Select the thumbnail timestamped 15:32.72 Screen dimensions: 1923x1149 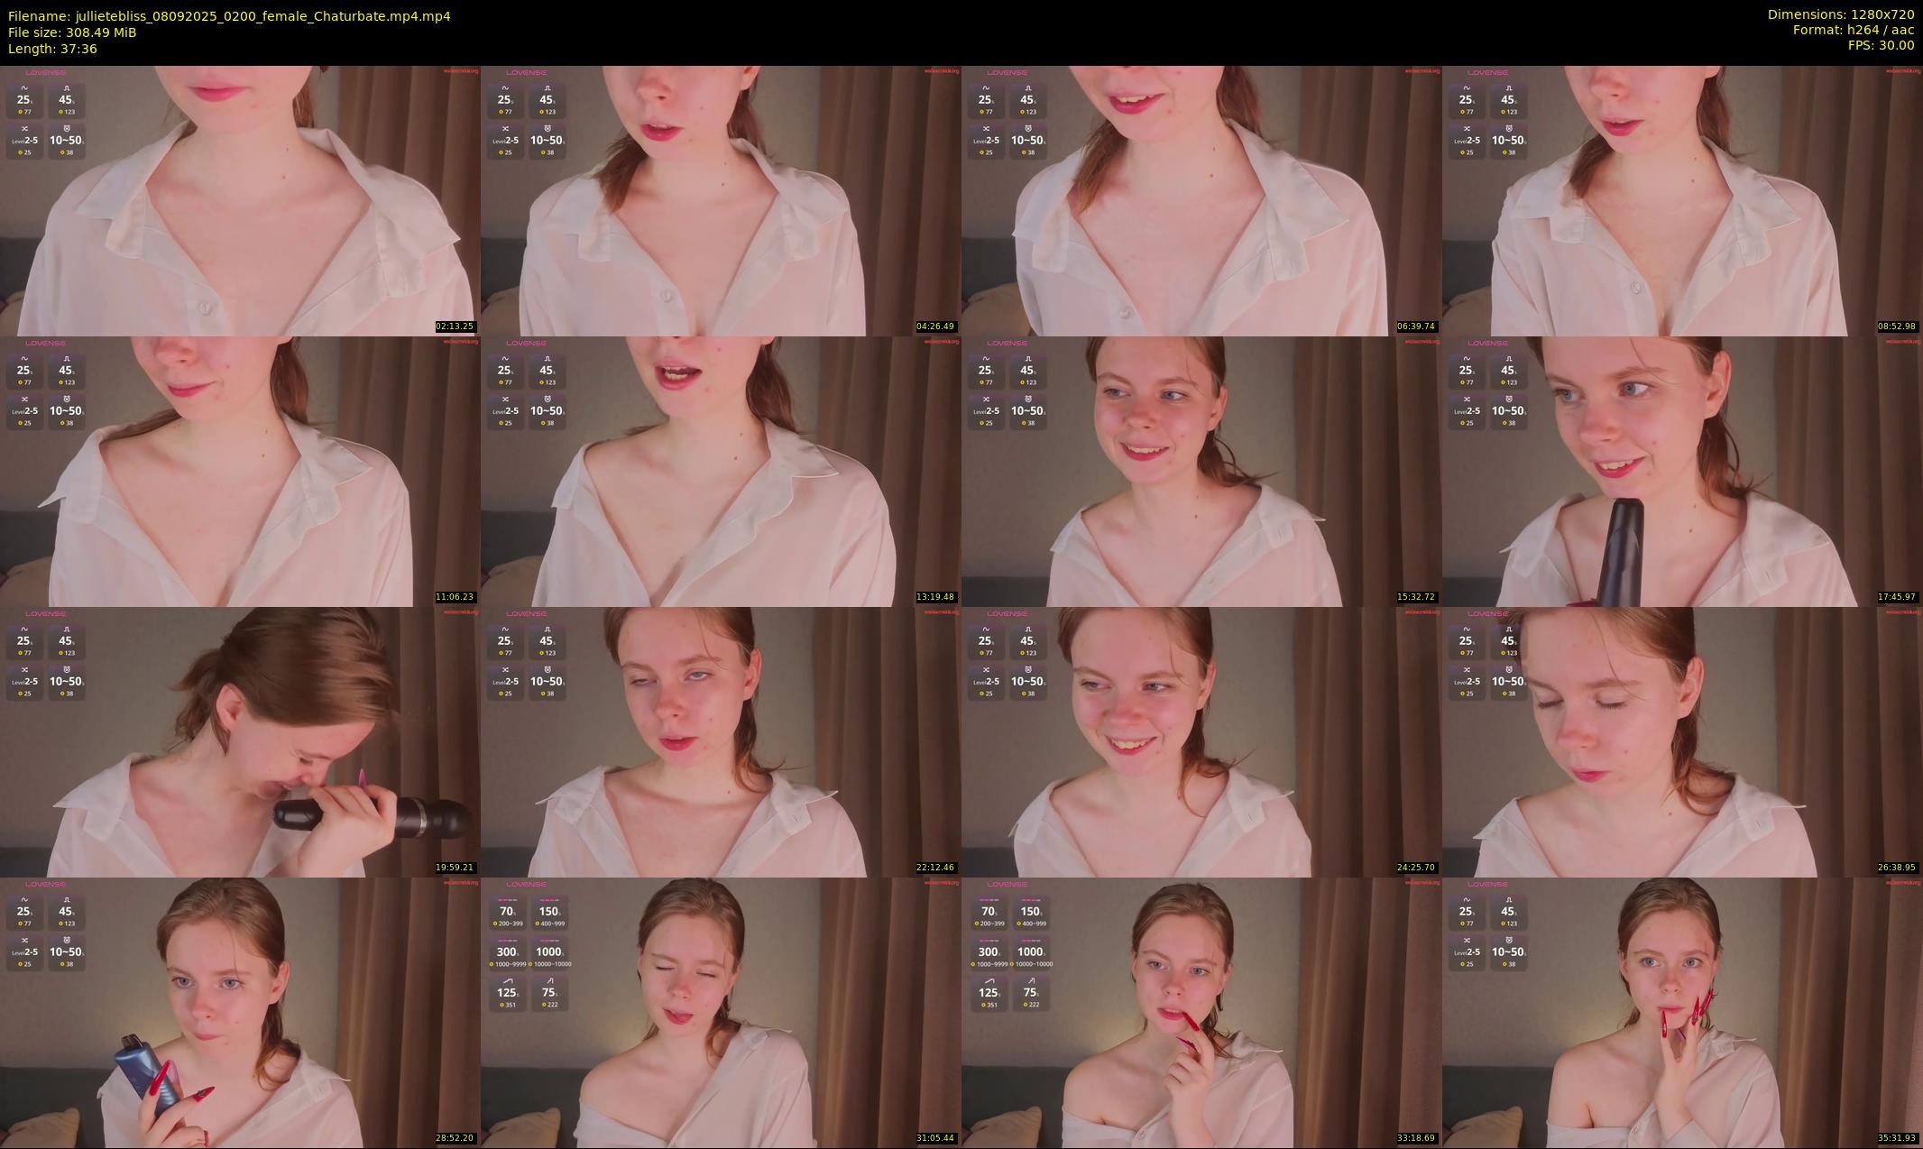[1201, 471]
